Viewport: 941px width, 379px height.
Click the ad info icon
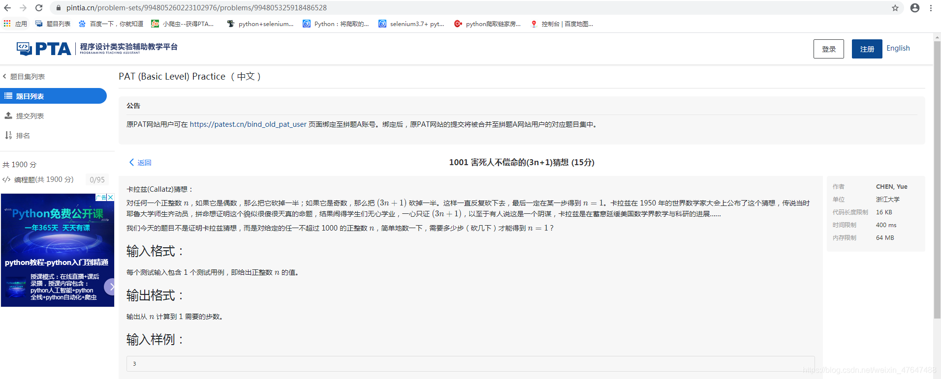click(101, 197)
